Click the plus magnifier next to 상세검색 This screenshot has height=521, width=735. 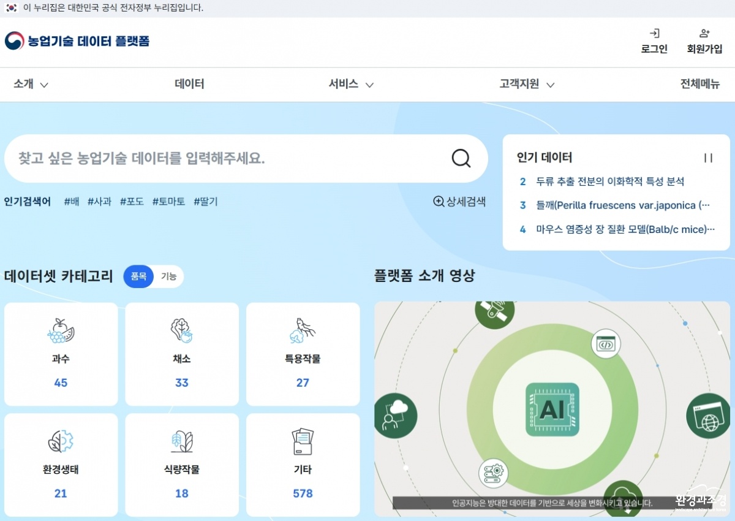(x=439, y=201)
